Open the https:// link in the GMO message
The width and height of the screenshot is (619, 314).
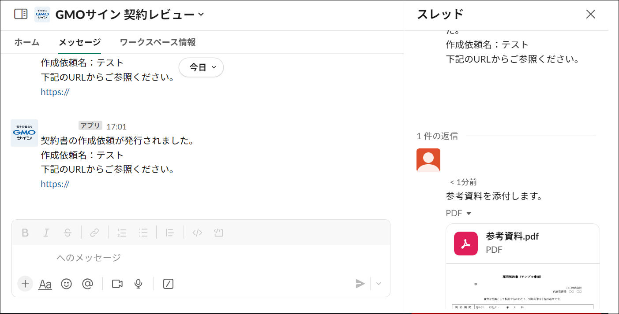[x=55, y=184]
